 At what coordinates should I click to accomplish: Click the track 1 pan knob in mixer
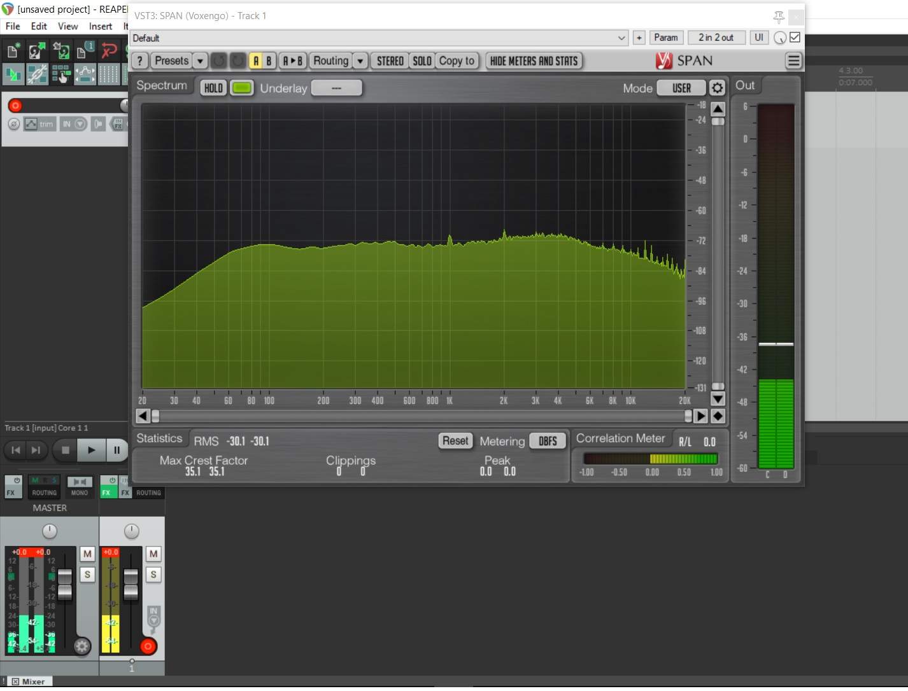pos(131,531)
